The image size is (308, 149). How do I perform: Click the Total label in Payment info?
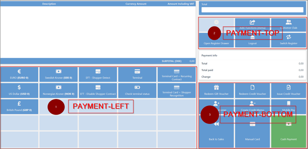[x=204, y=64]
